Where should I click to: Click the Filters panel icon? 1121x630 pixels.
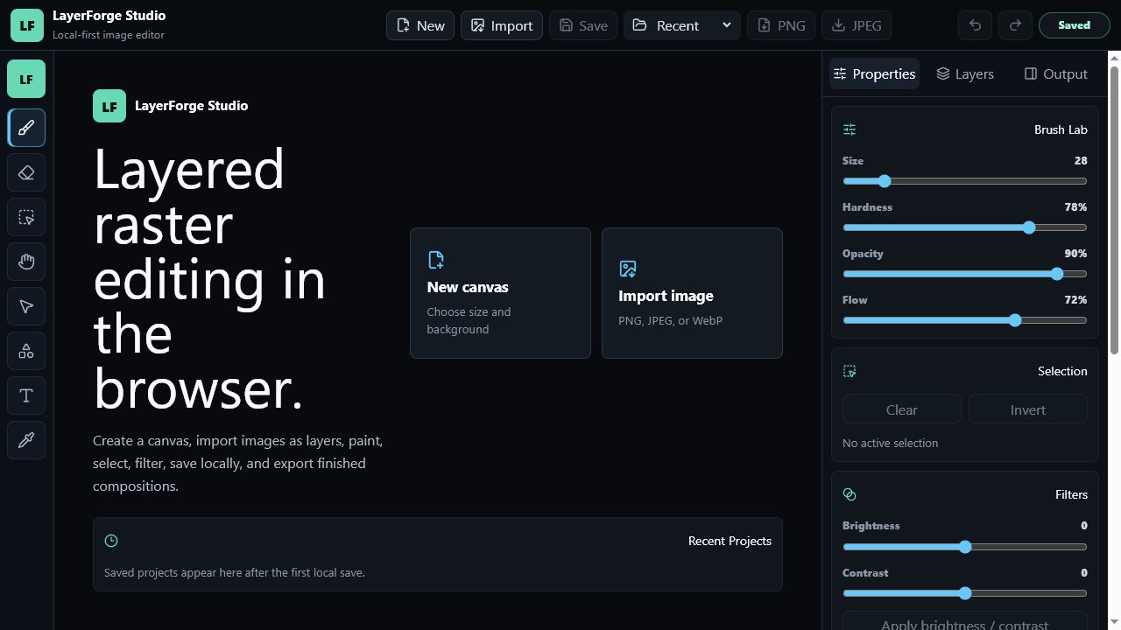pos(850,494)
